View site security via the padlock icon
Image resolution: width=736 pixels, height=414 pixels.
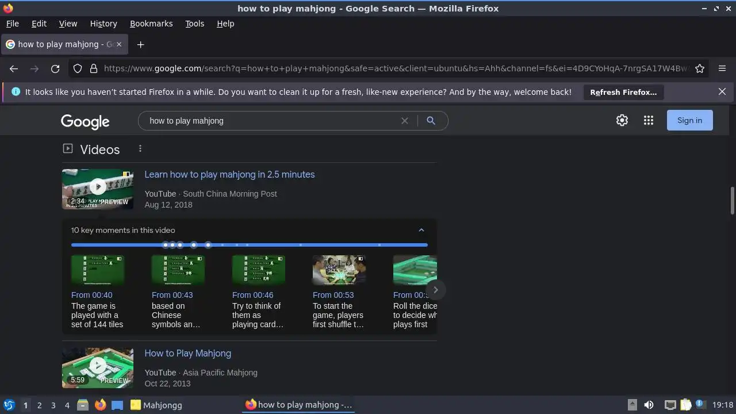tap(94, 68)
